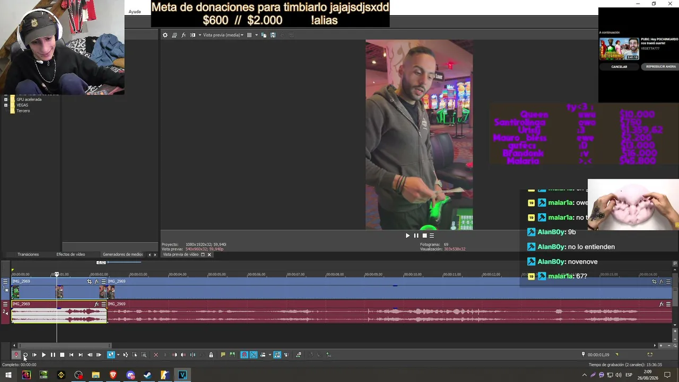
Task: Go to start of project
Action: (71, 355)
